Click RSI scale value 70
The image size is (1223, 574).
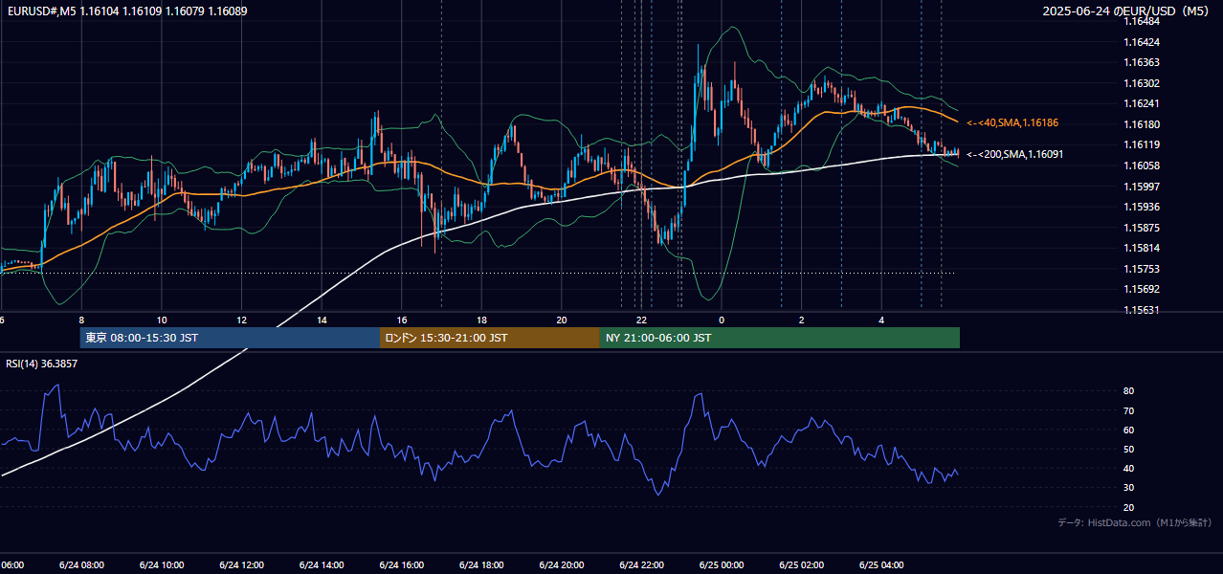(1129, 410)
